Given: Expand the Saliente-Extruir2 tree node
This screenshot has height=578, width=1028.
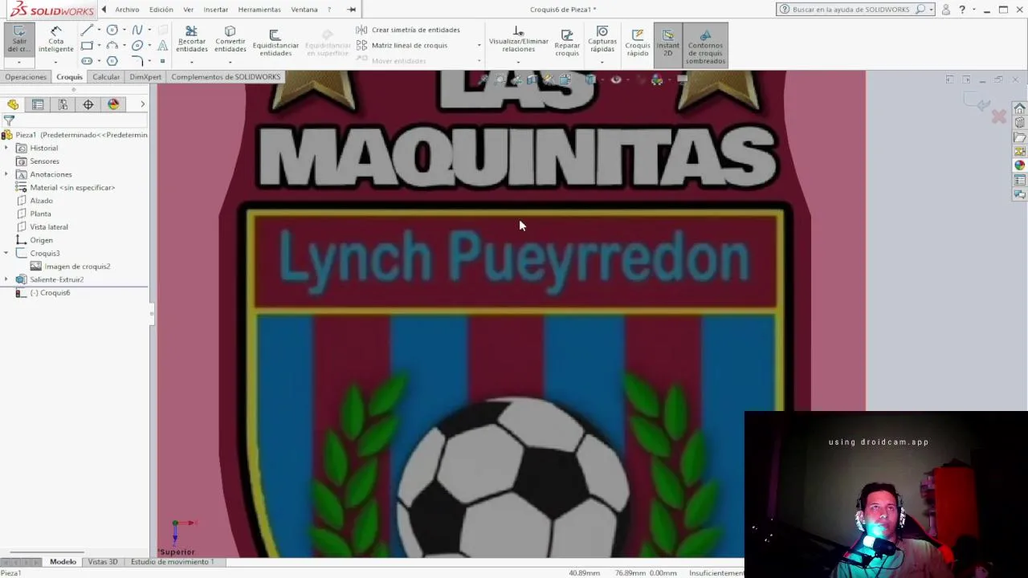Looking at the screenshot, I should (6, 279).
